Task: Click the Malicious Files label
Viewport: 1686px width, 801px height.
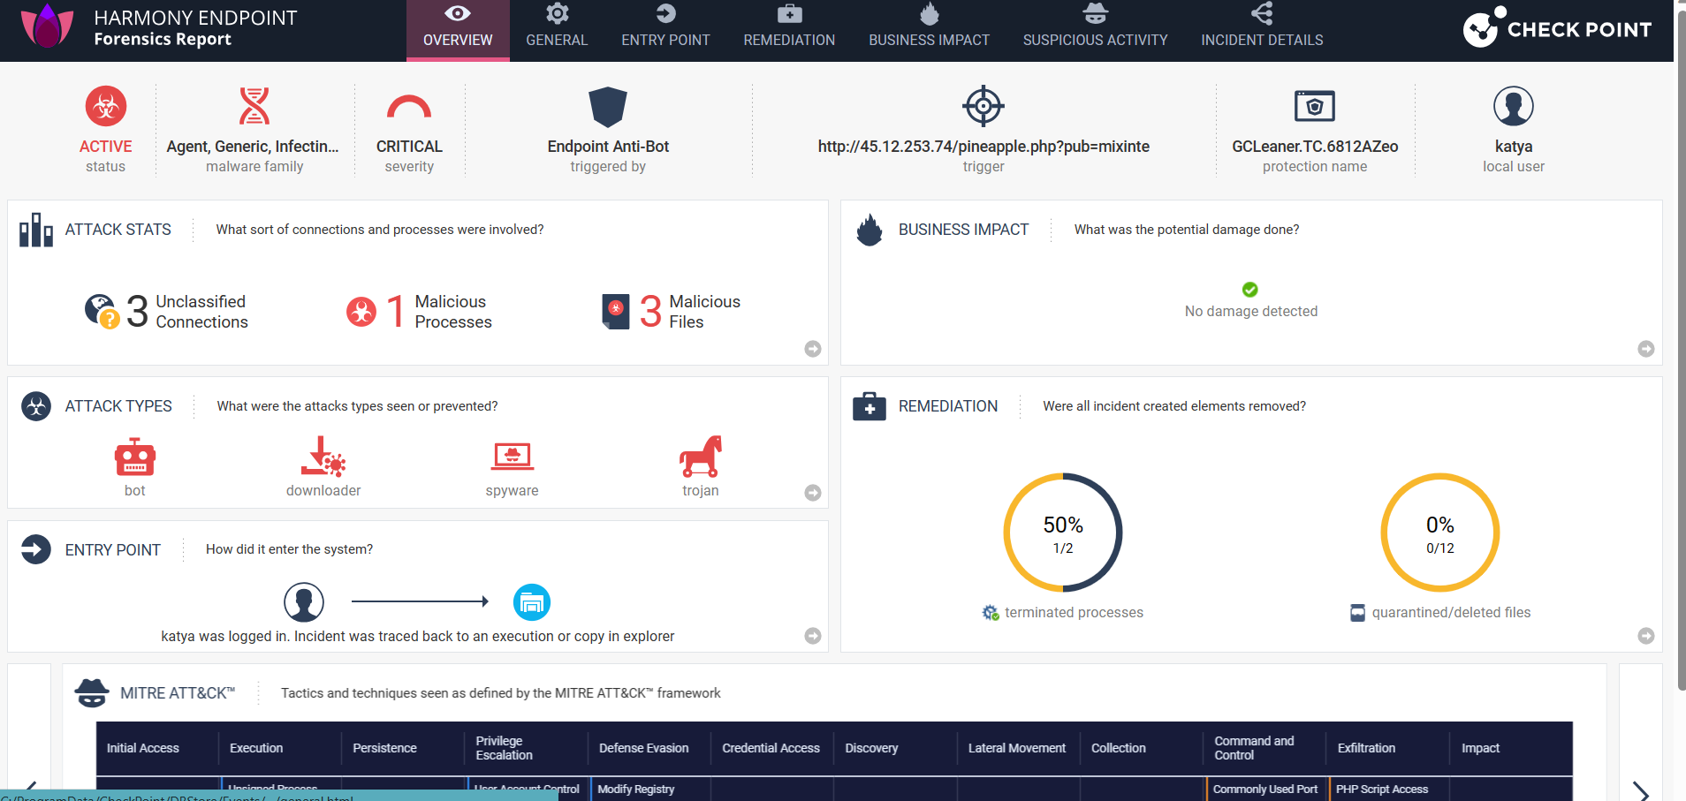Action: [x=705, y=312]
